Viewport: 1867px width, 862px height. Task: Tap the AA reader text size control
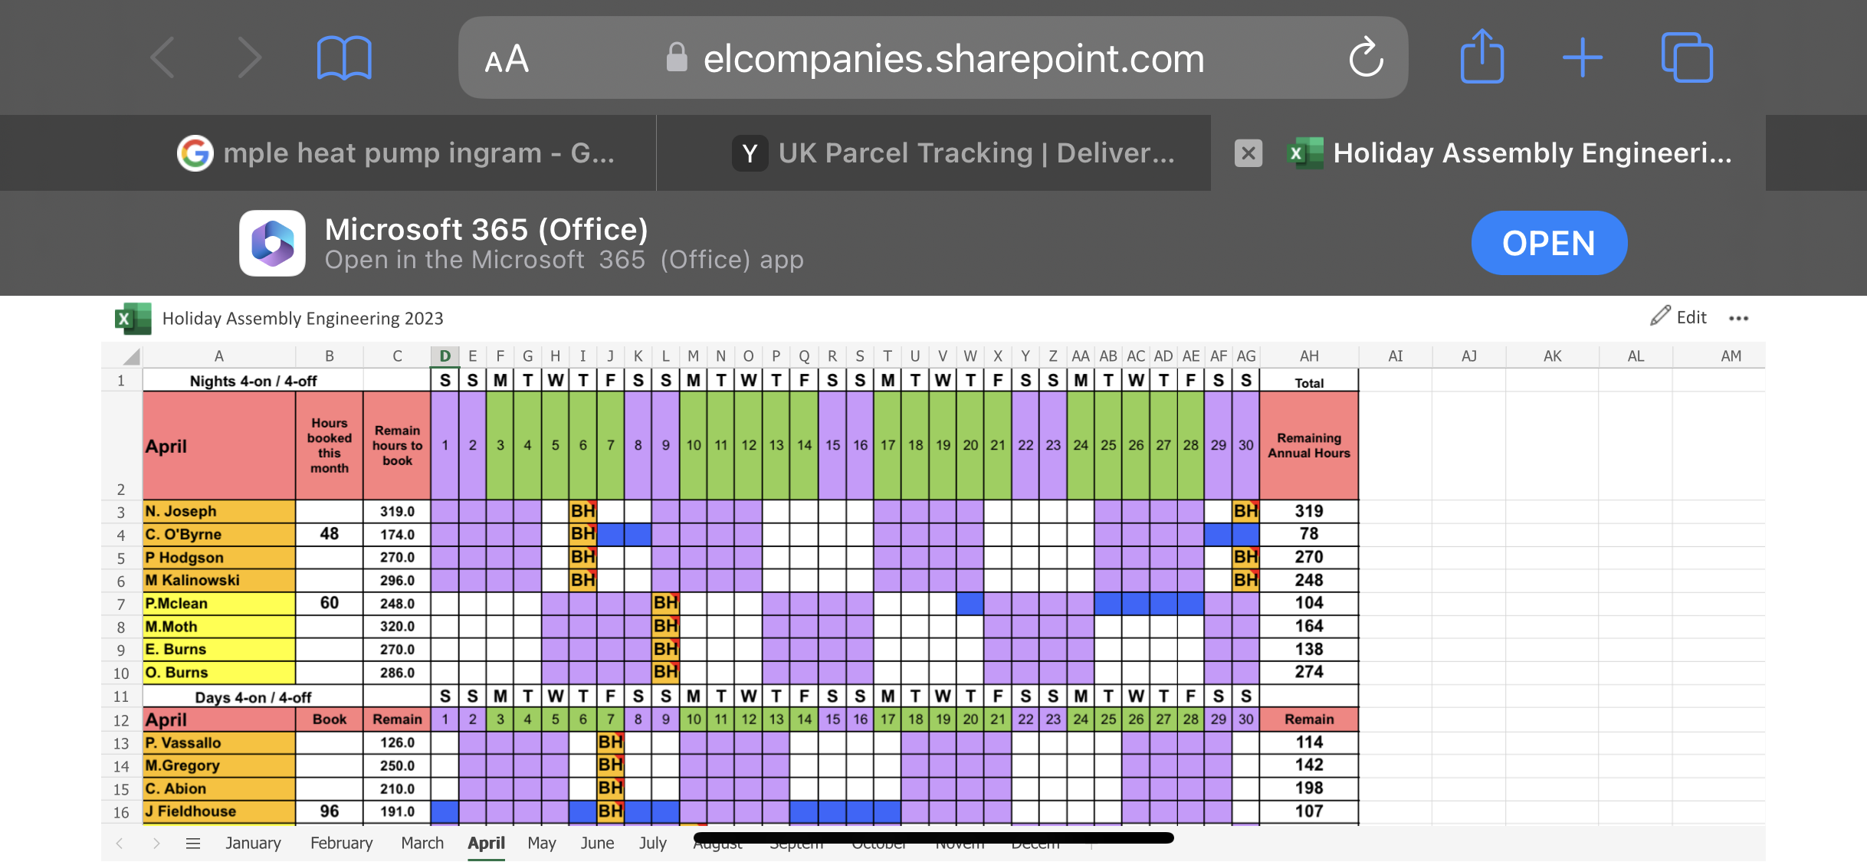(x=507, y=59)
